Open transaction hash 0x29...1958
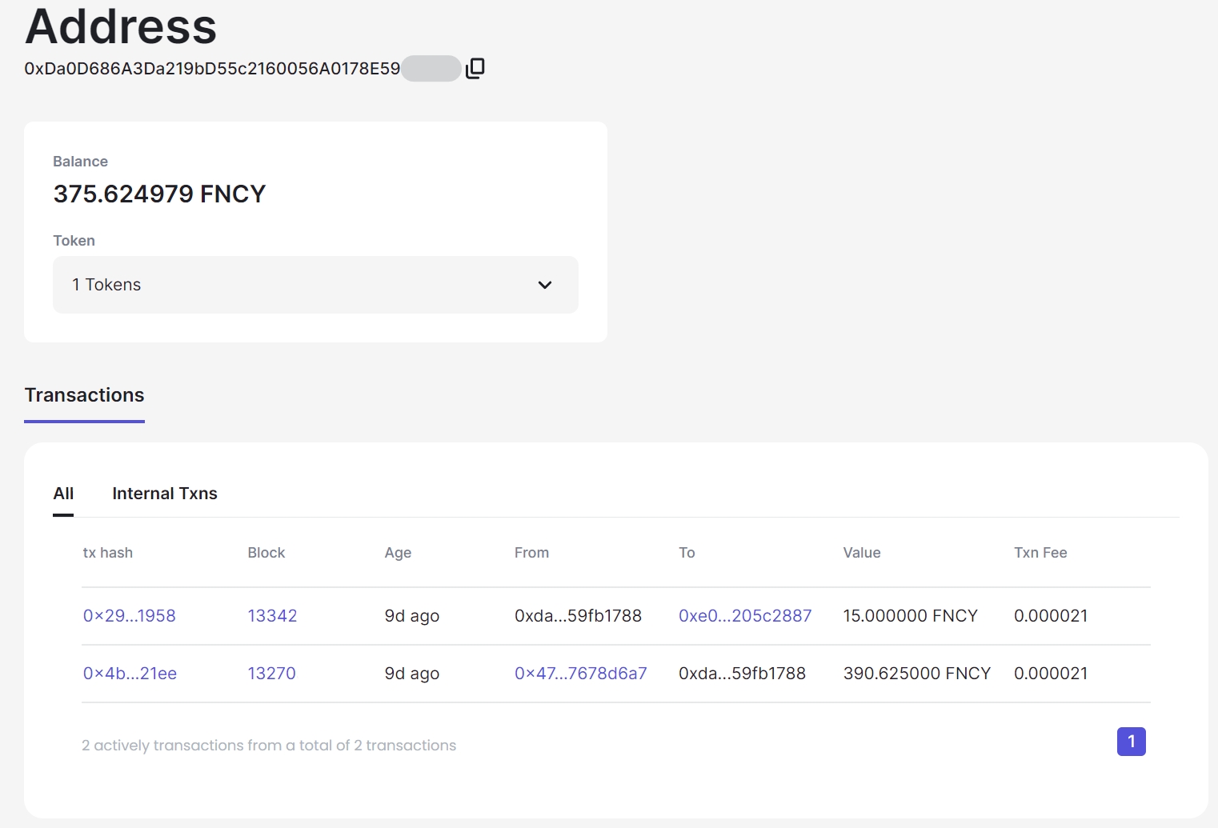1218x828 pixels. tap(129, 616)
